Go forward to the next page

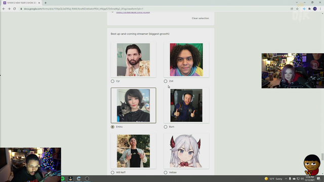coord(9,9)
